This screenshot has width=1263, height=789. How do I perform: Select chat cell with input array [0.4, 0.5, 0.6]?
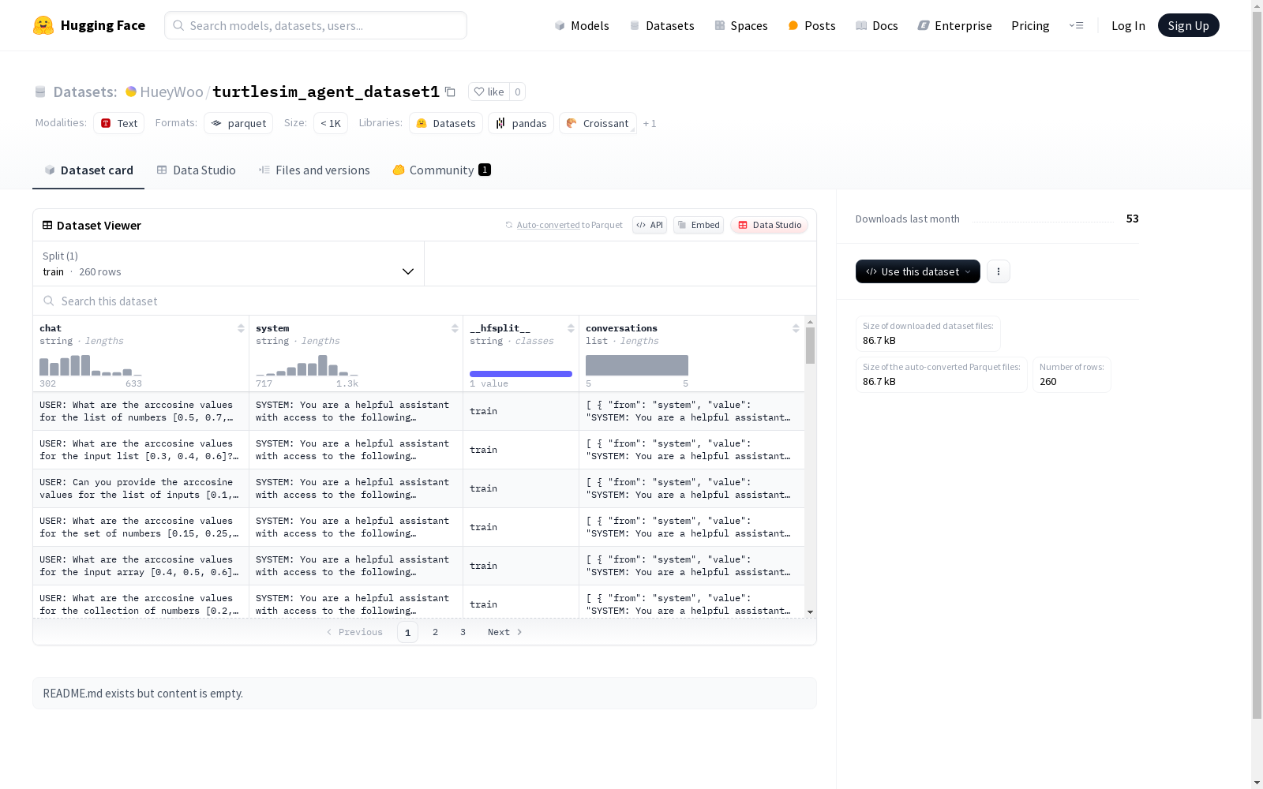coord(141,566)
